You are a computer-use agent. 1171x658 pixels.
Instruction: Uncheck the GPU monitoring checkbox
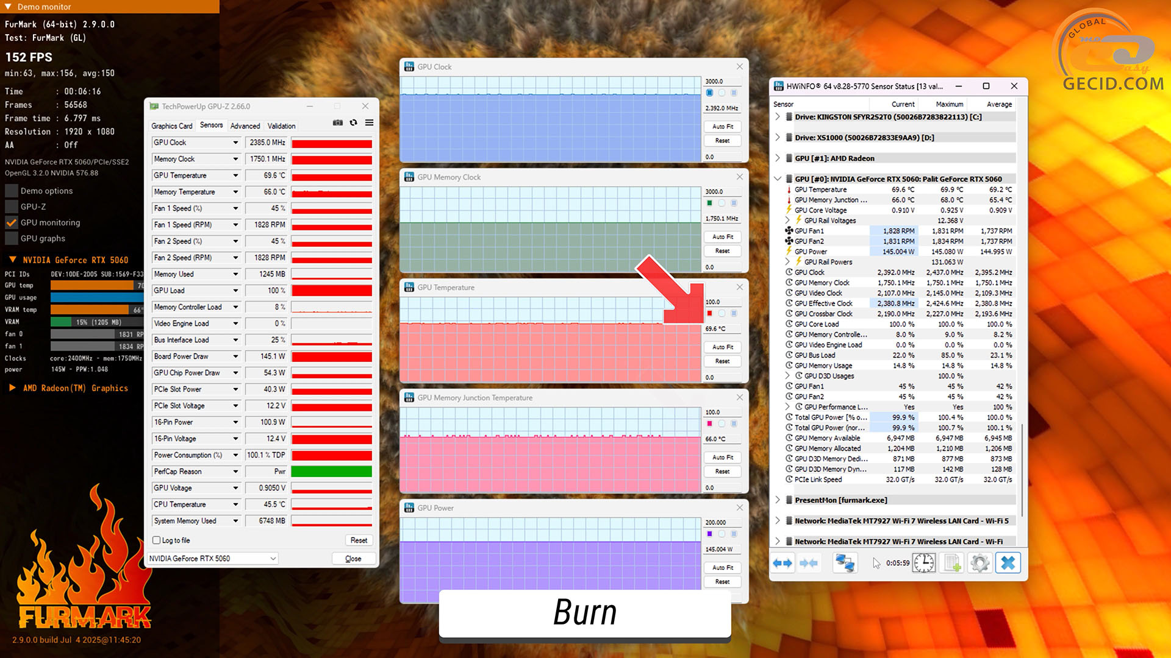coord(11,222)
